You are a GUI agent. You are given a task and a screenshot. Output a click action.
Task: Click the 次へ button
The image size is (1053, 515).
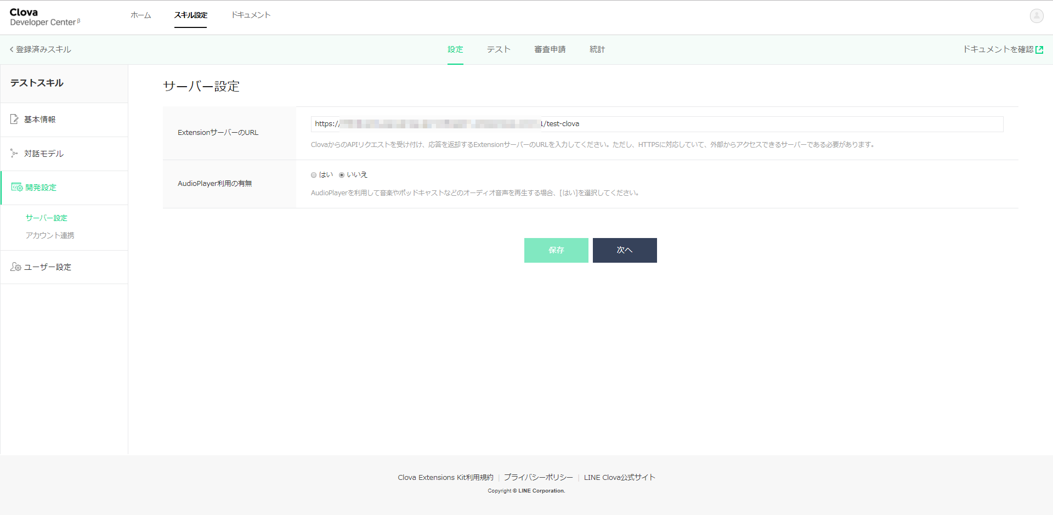(x=625, y=250)
